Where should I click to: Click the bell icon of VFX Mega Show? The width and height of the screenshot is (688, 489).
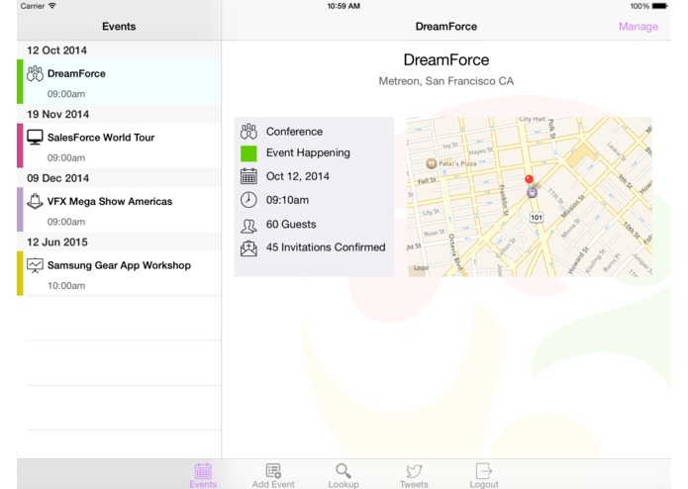tap(35, 201)
